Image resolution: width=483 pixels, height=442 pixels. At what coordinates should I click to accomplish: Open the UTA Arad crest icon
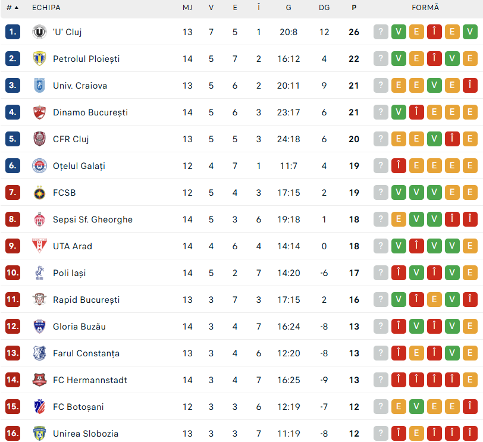click(39, 246)
